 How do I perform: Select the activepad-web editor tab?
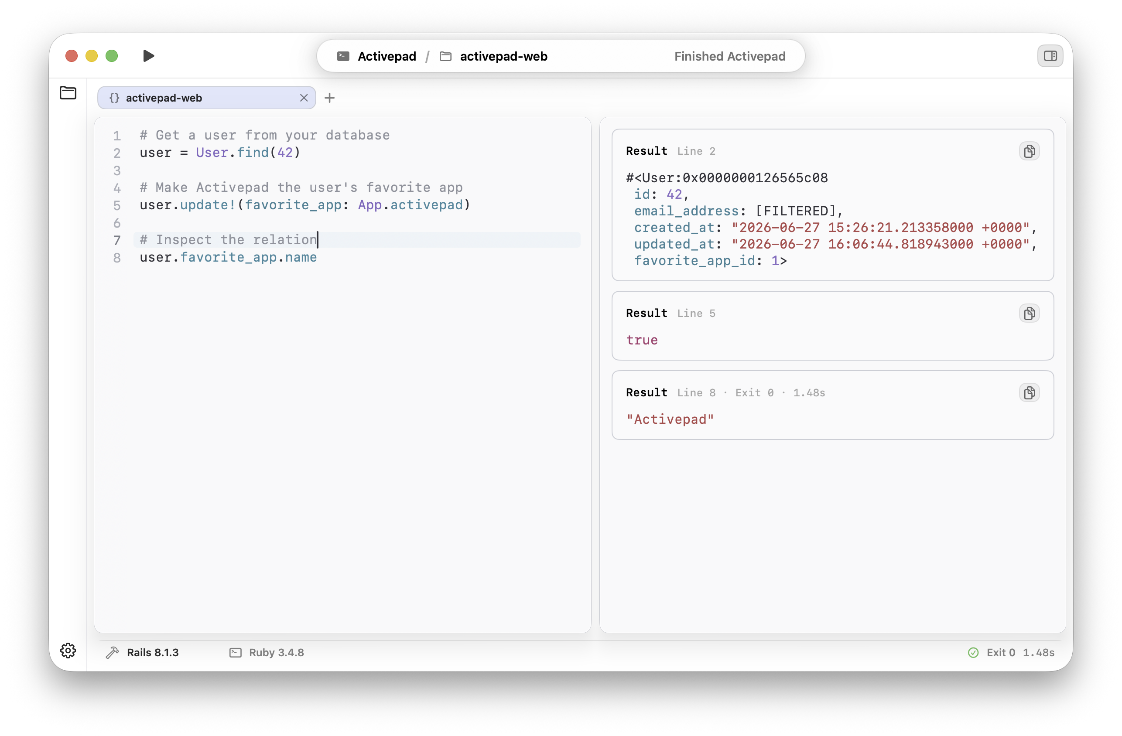point(206,98)
